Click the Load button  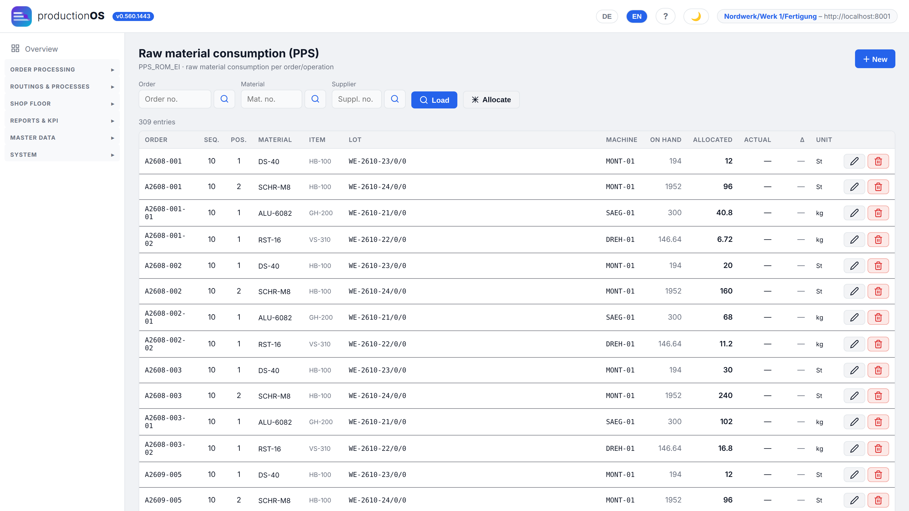[x=434, y=100]
